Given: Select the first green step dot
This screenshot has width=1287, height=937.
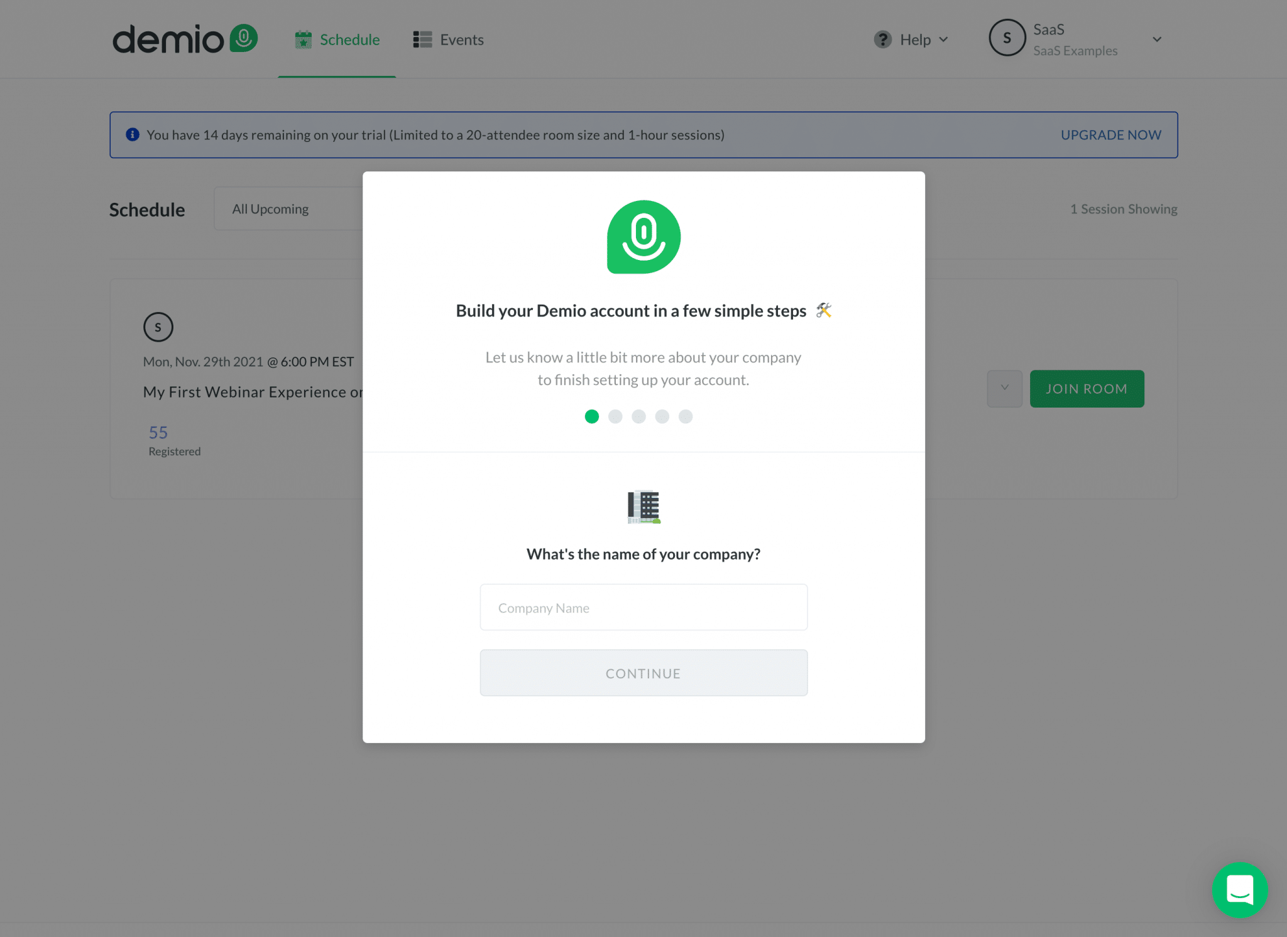Looking at the screenshot, I should coord(592,416).
